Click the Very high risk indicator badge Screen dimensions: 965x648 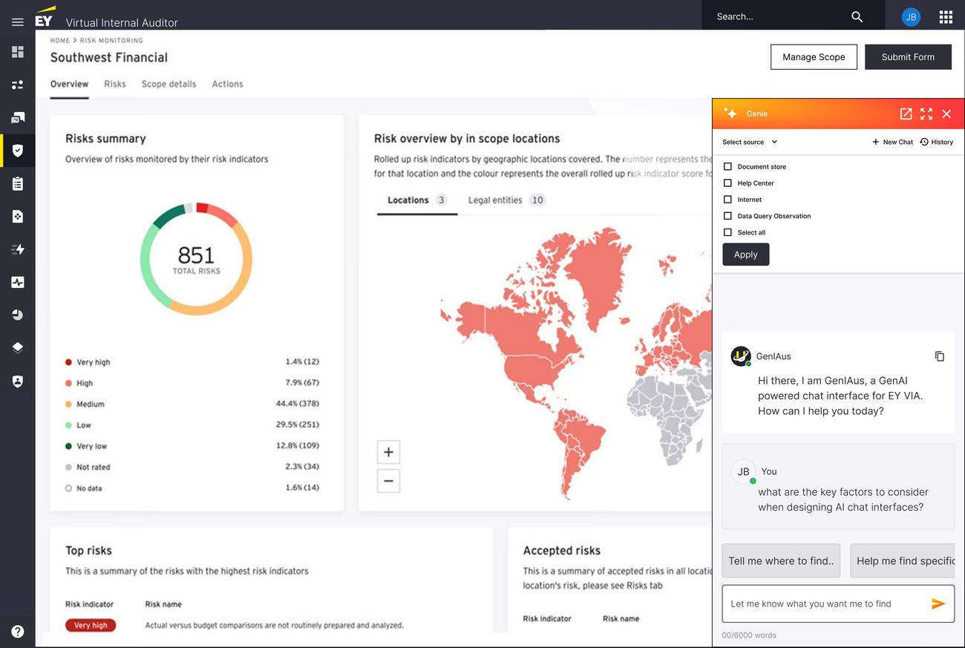(91, 626)
